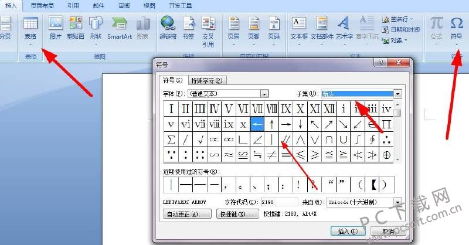Open the 页眉 (Header) menu
Image resolution: width=469 pixels, height=245 pixels.
click(233, 28)
